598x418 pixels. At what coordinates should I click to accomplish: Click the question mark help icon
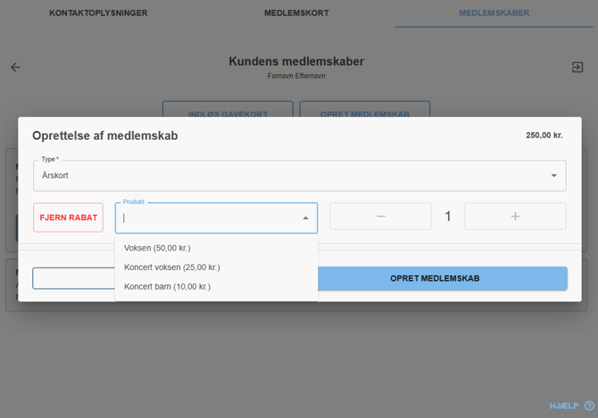pyautogui.click(x=589, y=406)
